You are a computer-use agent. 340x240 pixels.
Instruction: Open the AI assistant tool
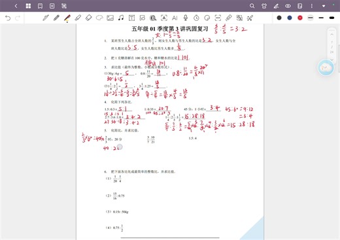click(x=175, y=18)
